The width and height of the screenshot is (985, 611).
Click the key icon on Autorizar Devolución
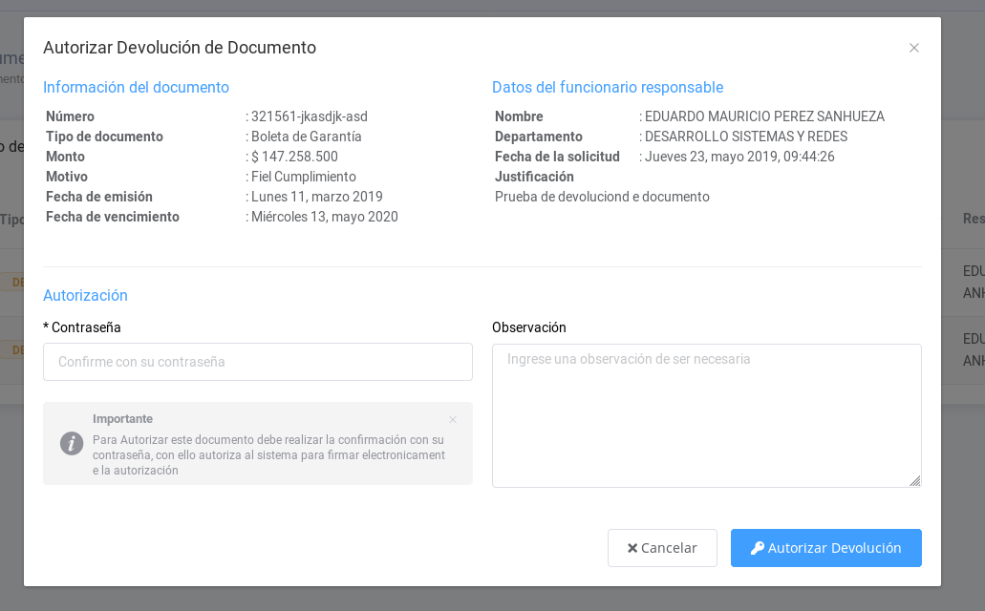(758, 548)
